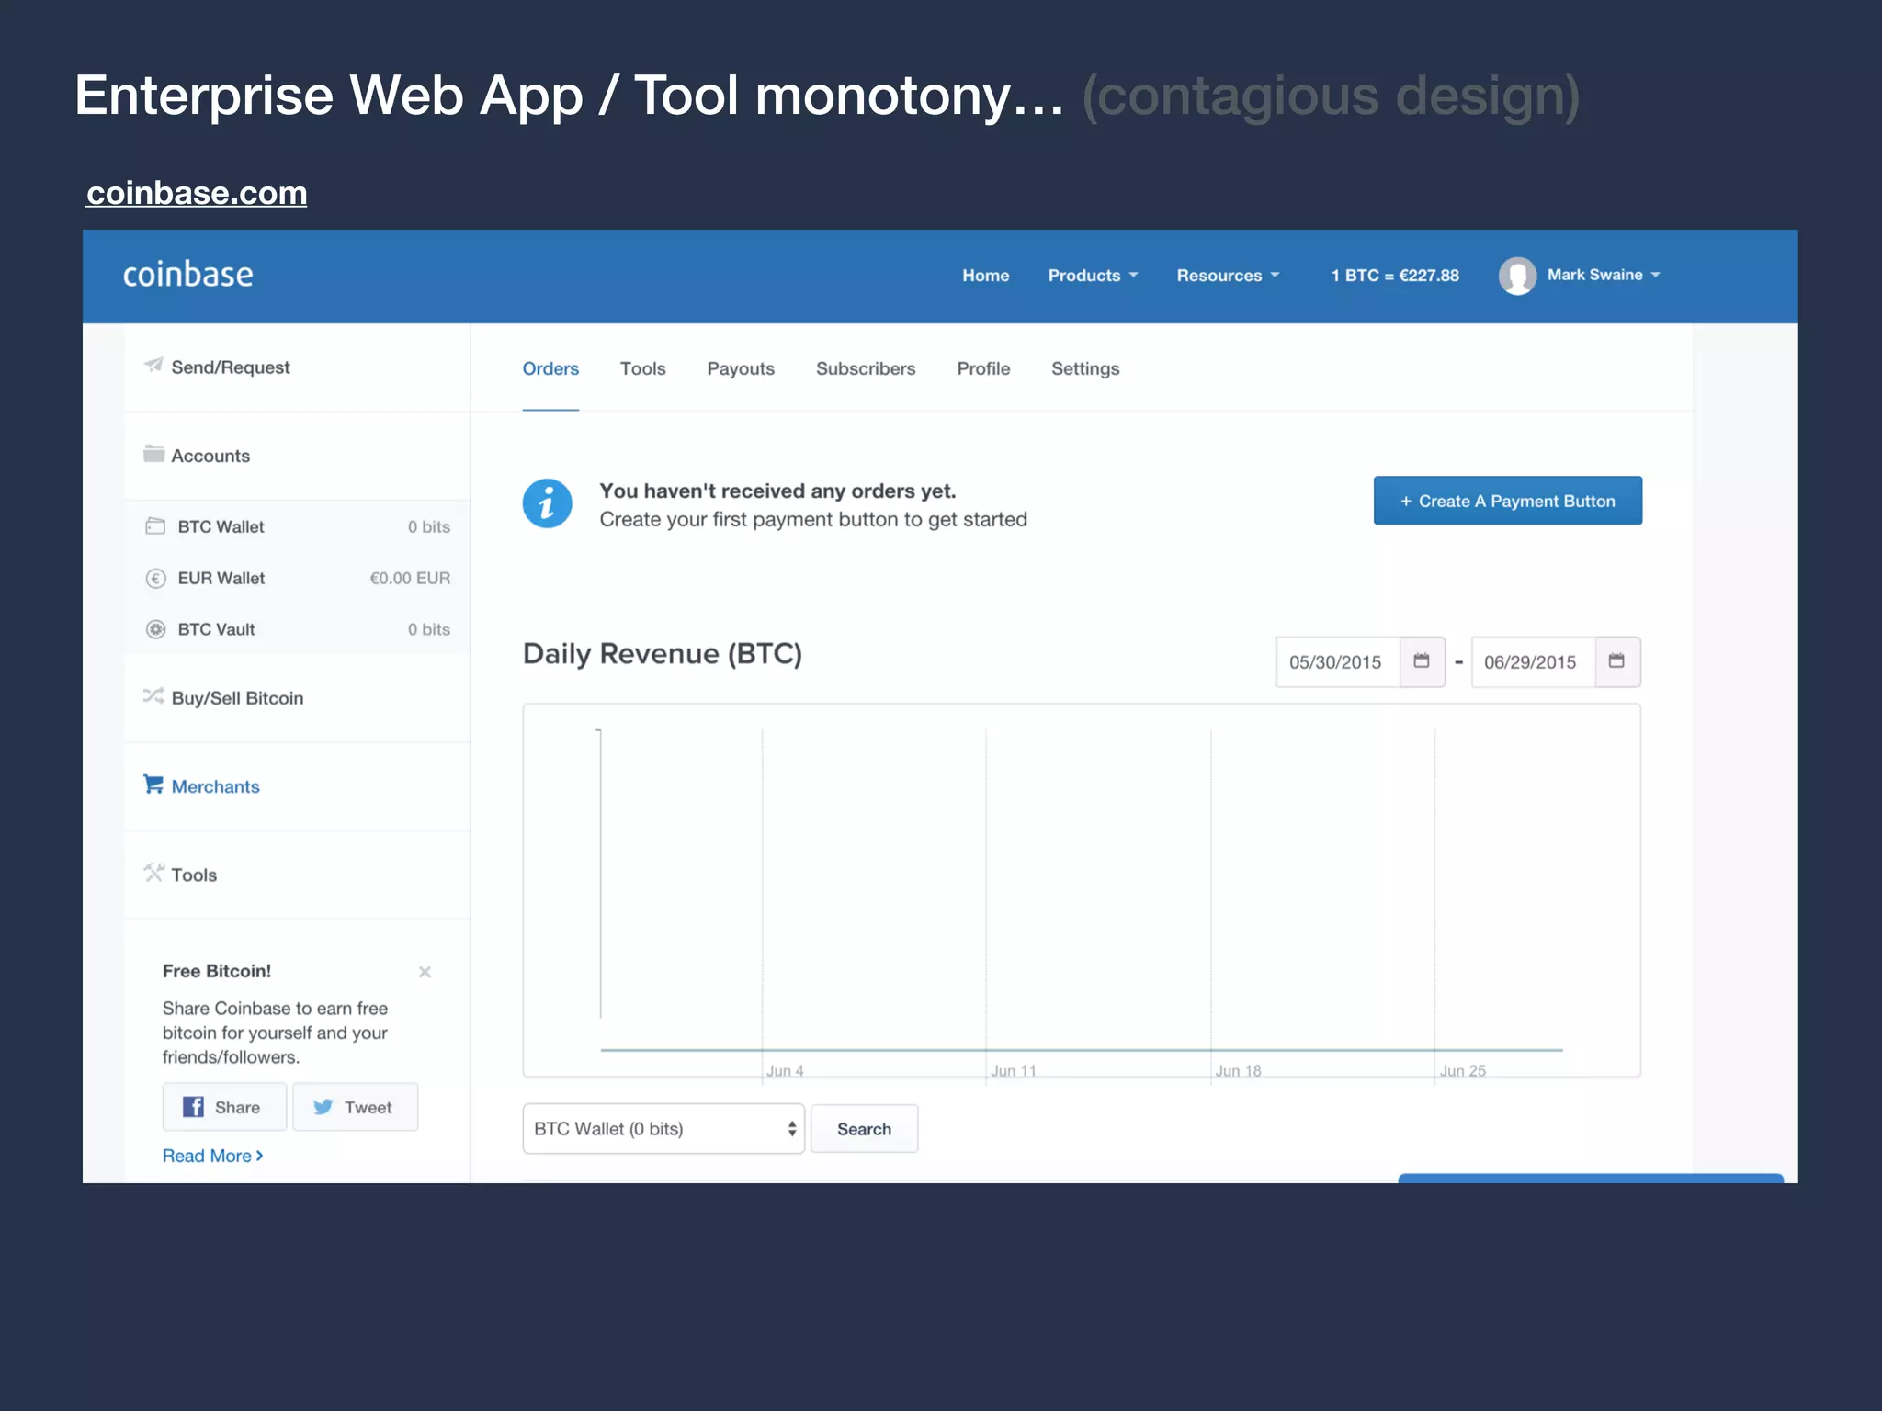1882x1411 pixels.
Task: Click the BTC Vault icon
Action: [155, 629]
